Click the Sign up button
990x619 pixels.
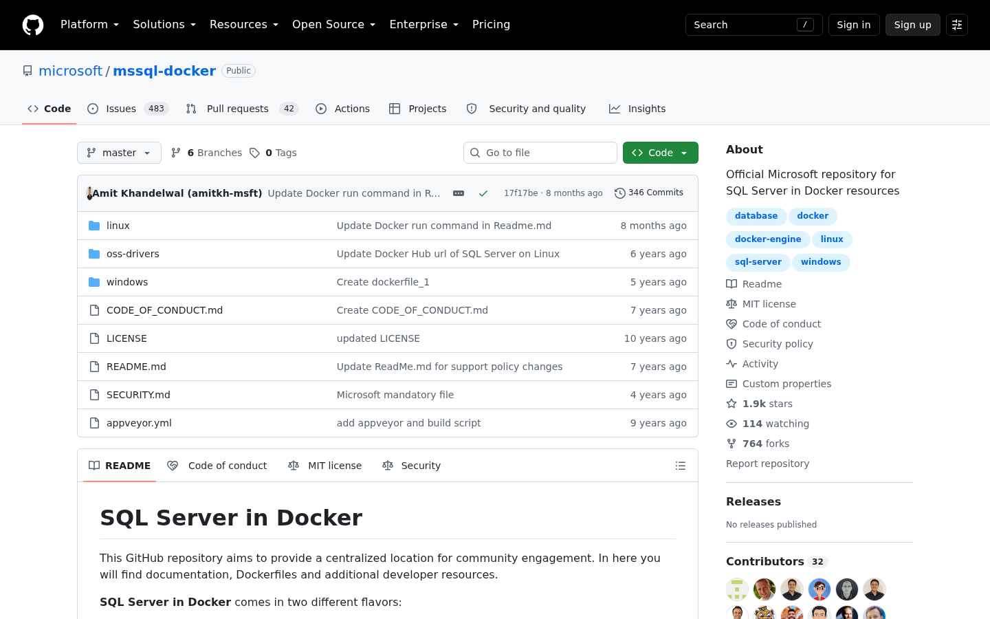pos(913,25)
